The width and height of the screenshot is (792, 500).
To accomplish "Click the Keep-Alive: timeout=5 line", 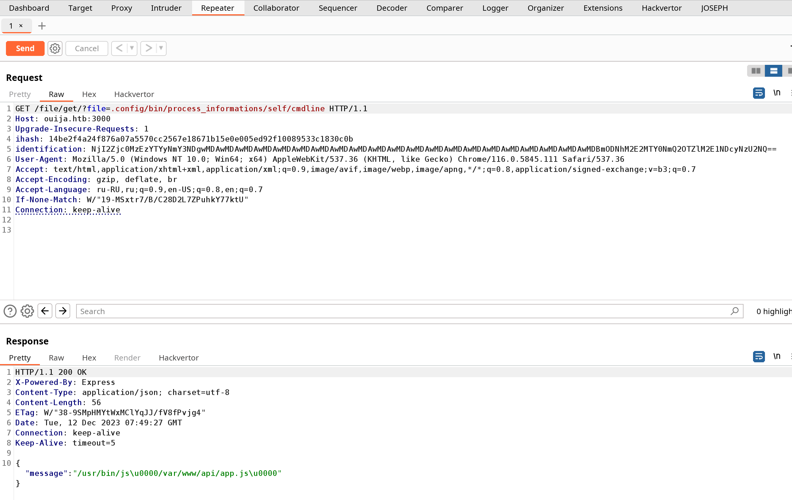I will (x=65, y=443).
